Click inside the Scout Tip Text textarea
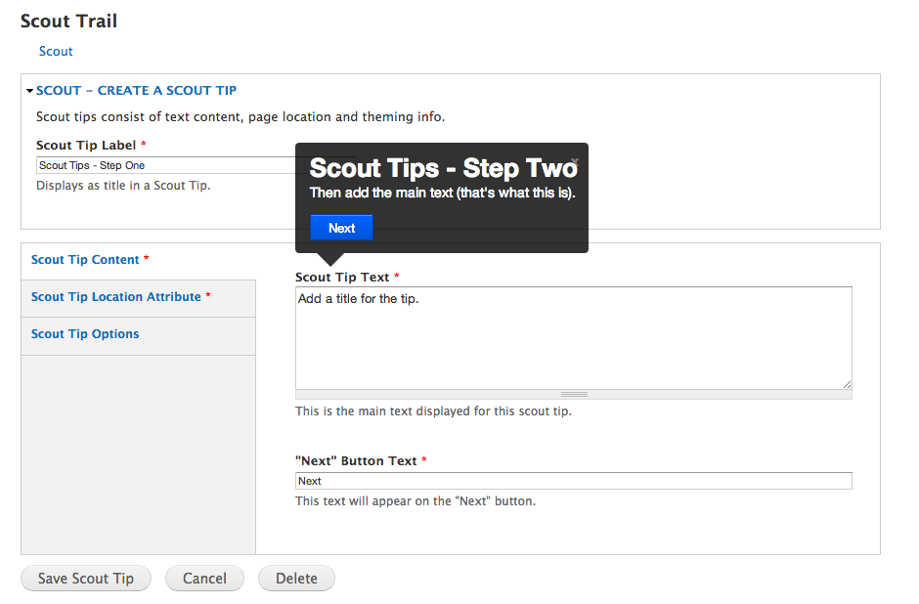Image resolution: width=919 pixels, height=604 pixels. click(x=573, y=338)
